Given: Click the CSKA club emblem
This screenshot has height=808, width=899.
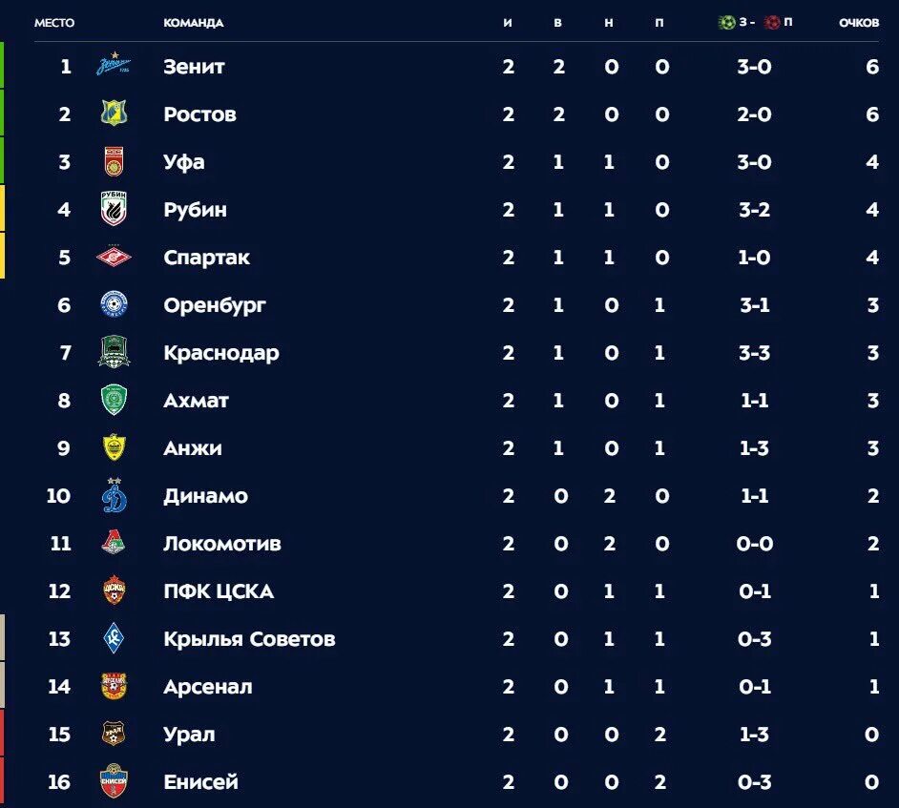Looking at the screenshot, I should [114, 590].
